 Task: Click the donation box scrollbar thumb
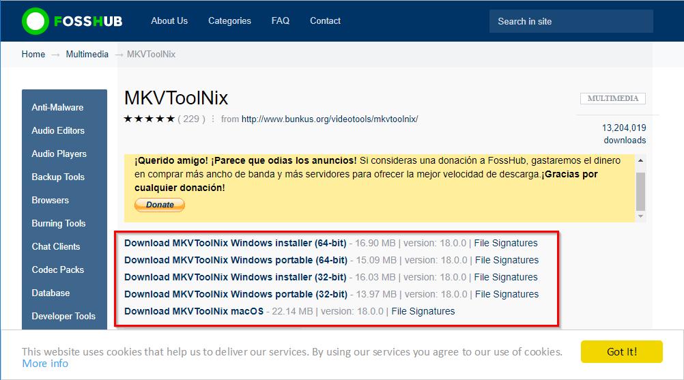pos(640,191)
